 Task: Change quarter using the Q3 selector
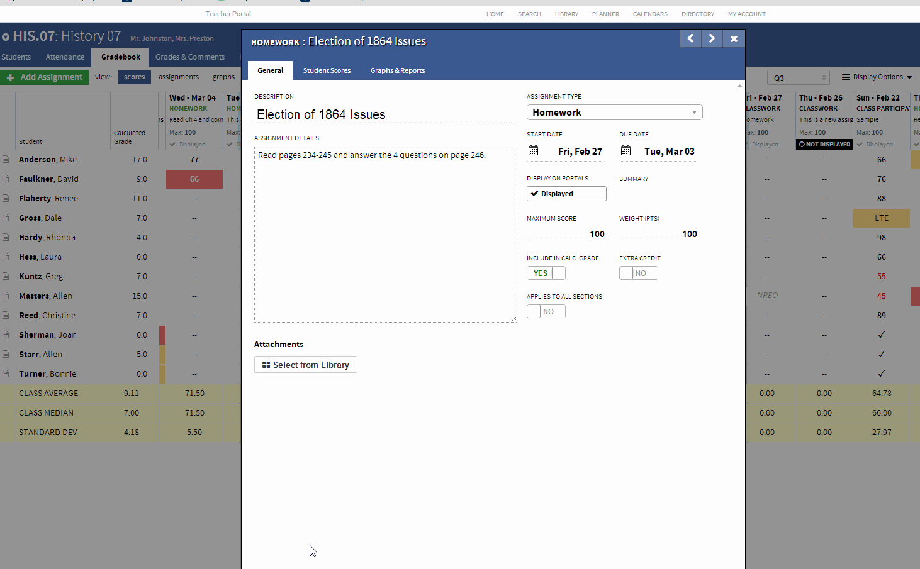pos(798,76)
